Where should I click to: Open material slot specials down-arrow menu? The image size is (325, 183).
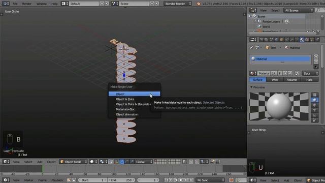[316, 67]
